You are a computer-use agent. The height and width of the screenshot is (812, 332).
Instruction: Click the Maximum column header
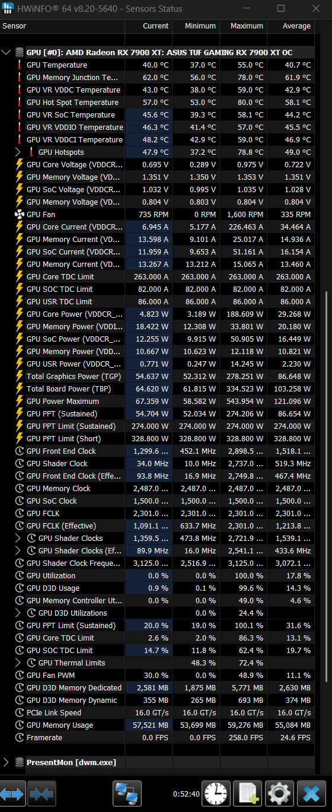[243, 26]
